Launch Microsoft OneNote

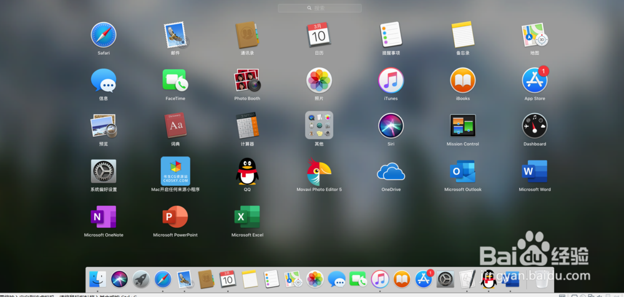tap(104, 217)
